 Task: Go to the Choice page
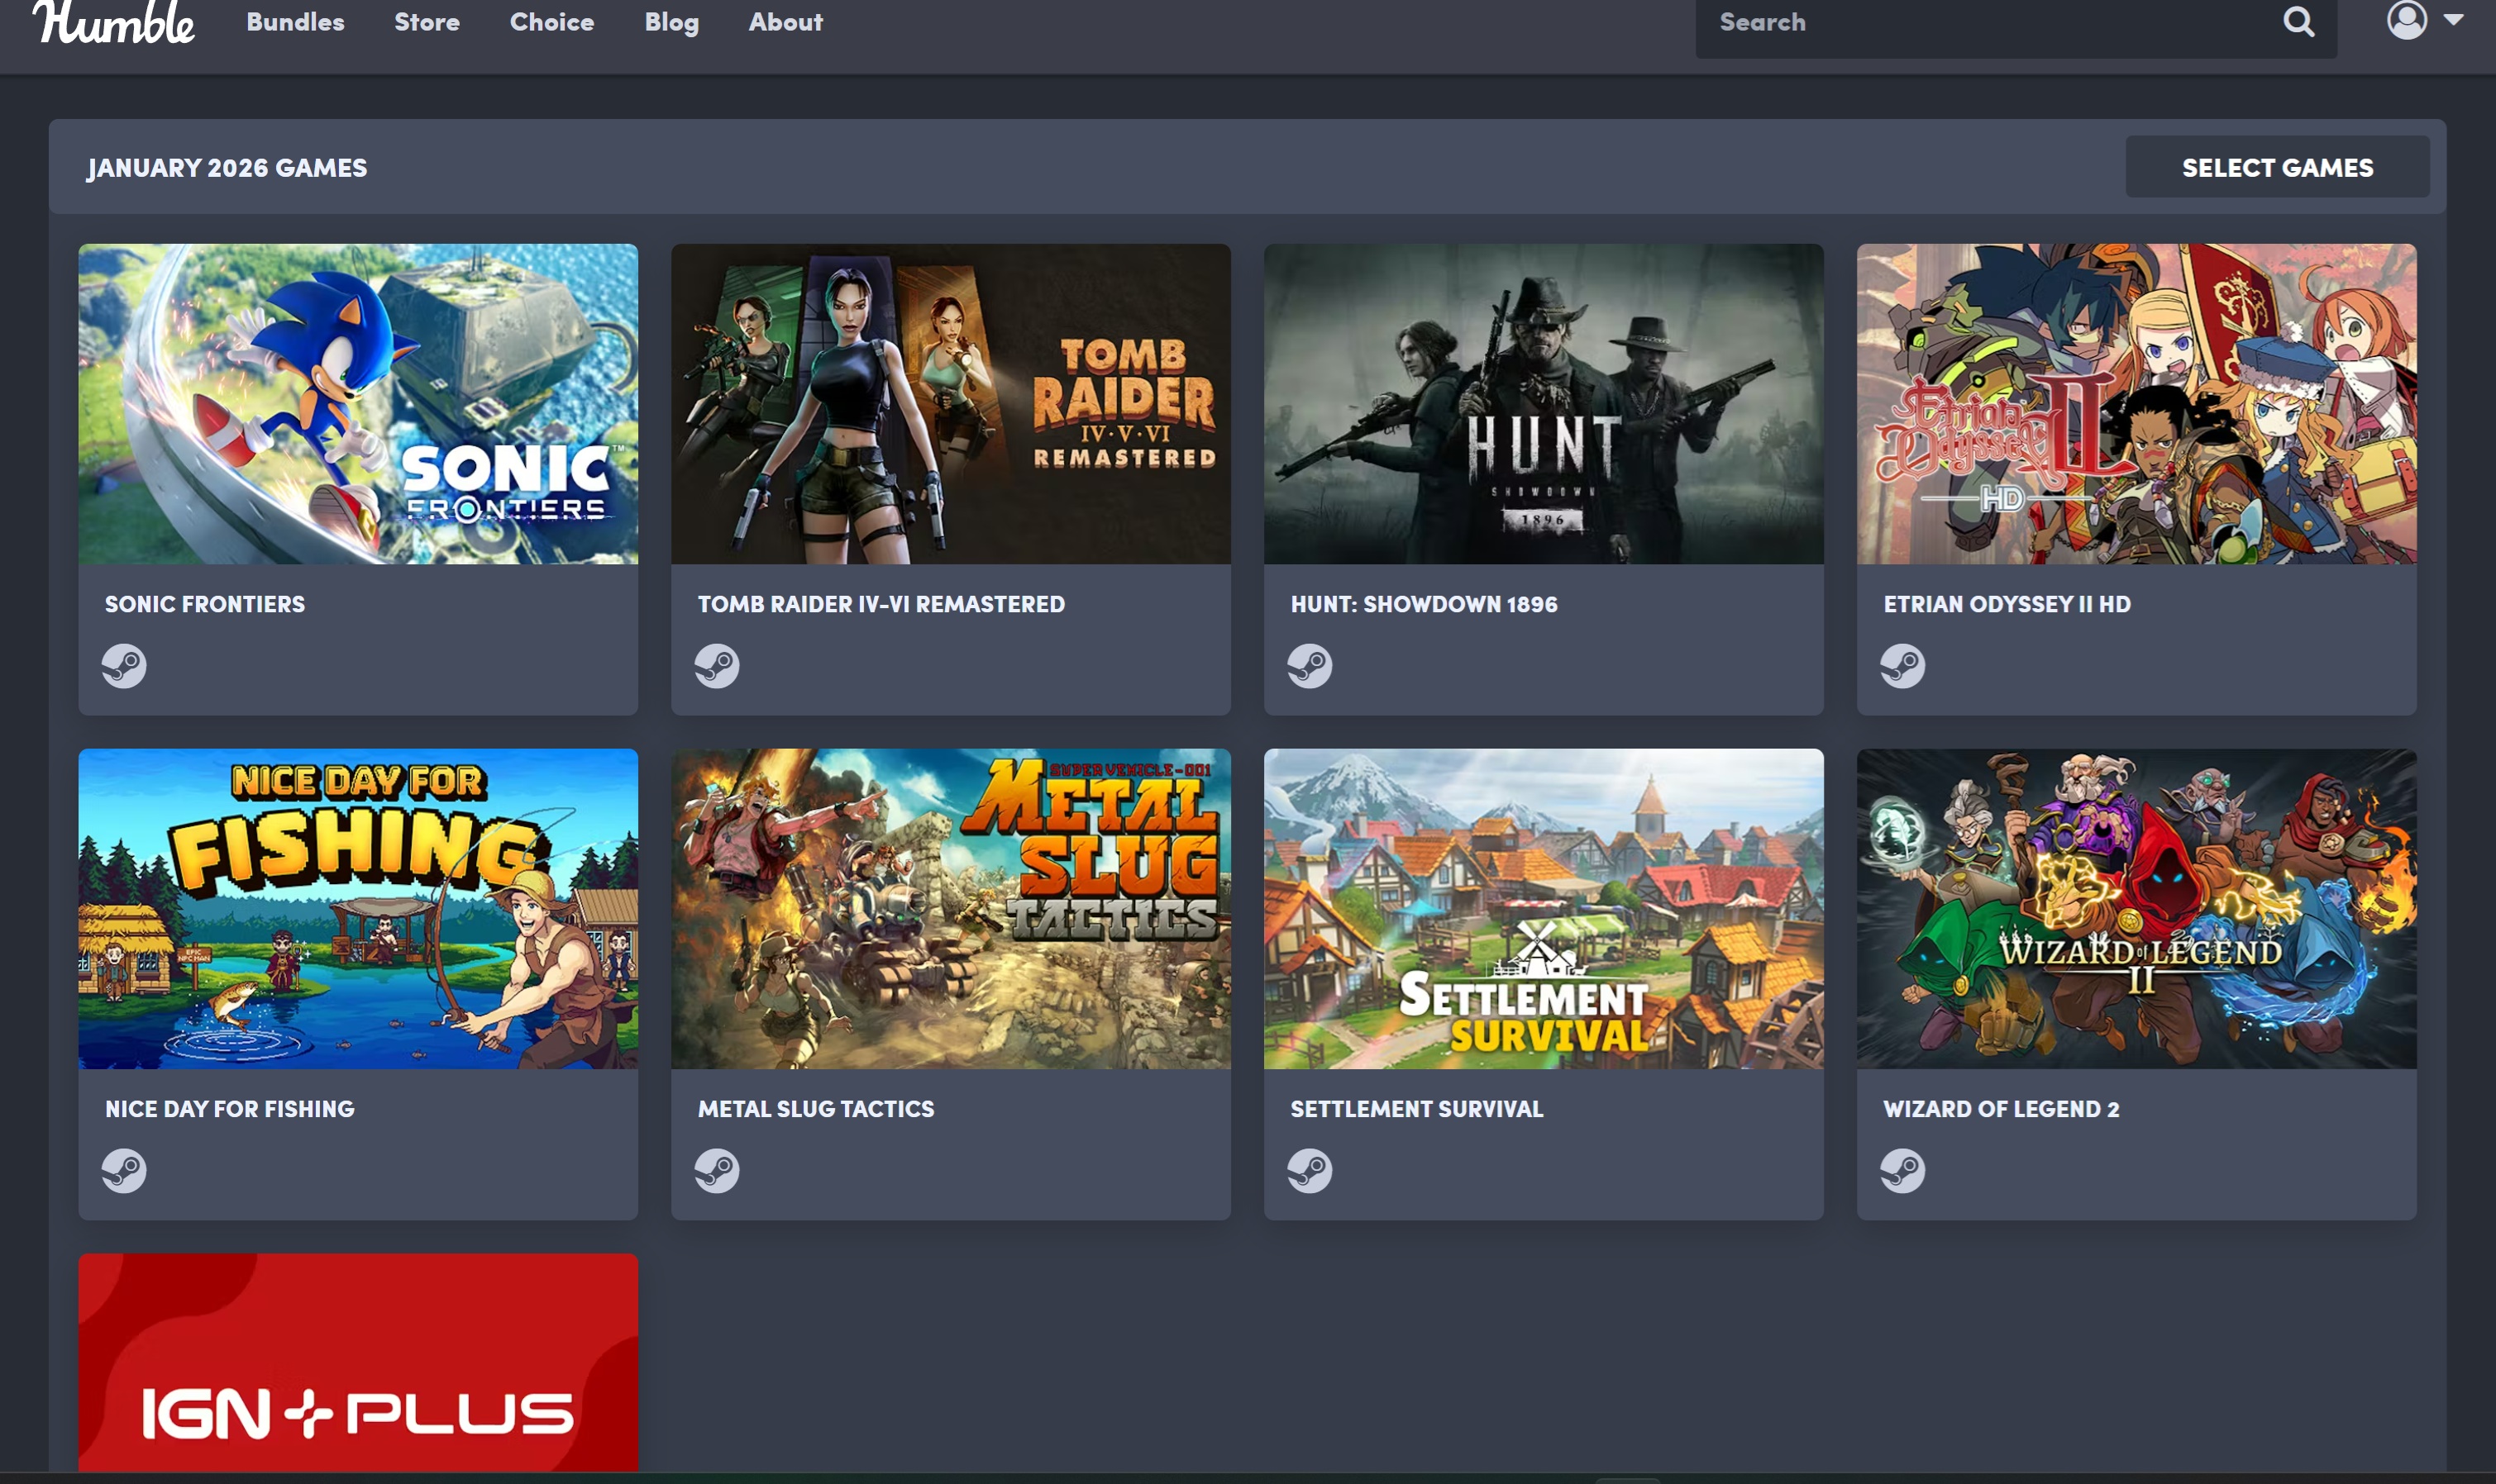click(x=551, y=22)
